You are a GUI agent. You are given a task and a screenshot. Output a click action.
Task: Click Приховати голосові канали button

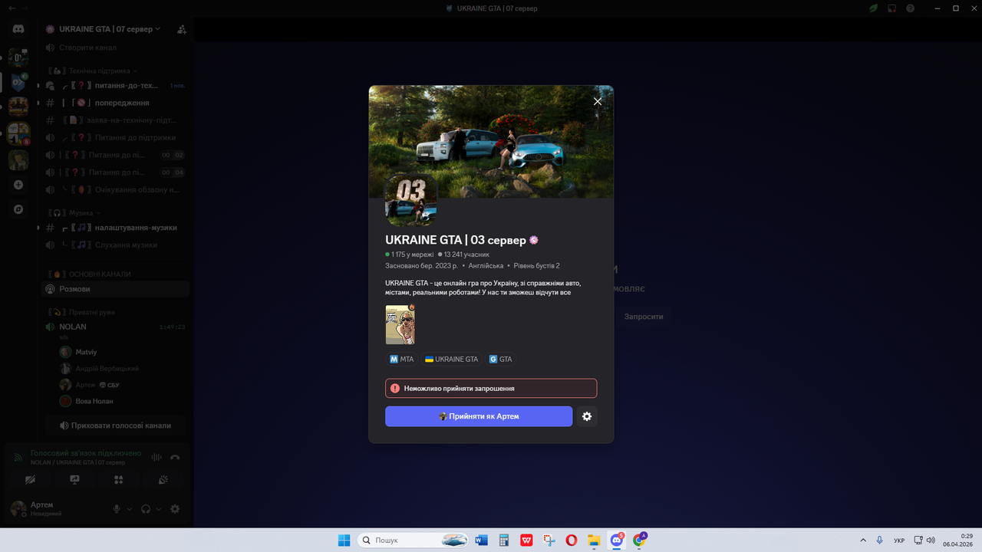click(115, 426)
